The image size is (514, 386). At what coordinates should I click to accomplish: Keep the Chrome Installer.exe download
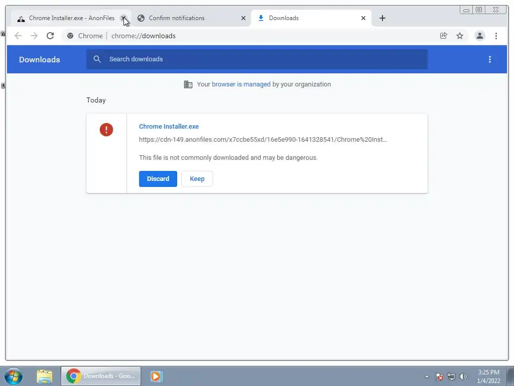pyautogui.click(x=197, y=179)
